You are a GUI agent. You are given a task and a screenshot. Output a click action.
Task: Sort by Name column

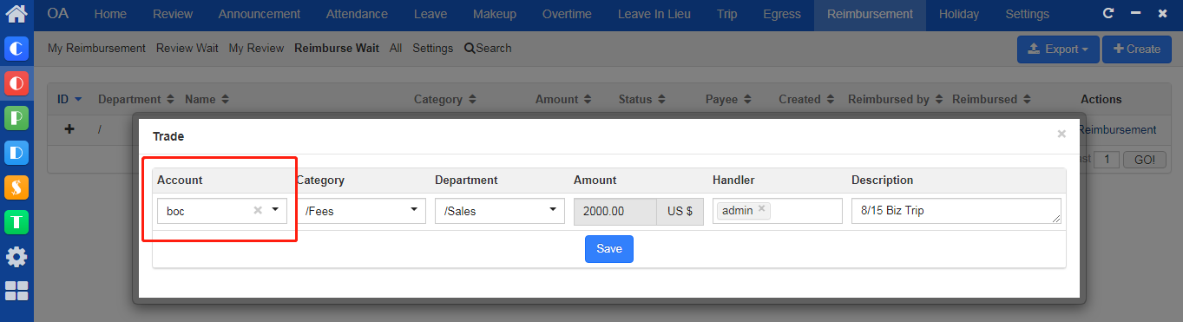[207, 99]
